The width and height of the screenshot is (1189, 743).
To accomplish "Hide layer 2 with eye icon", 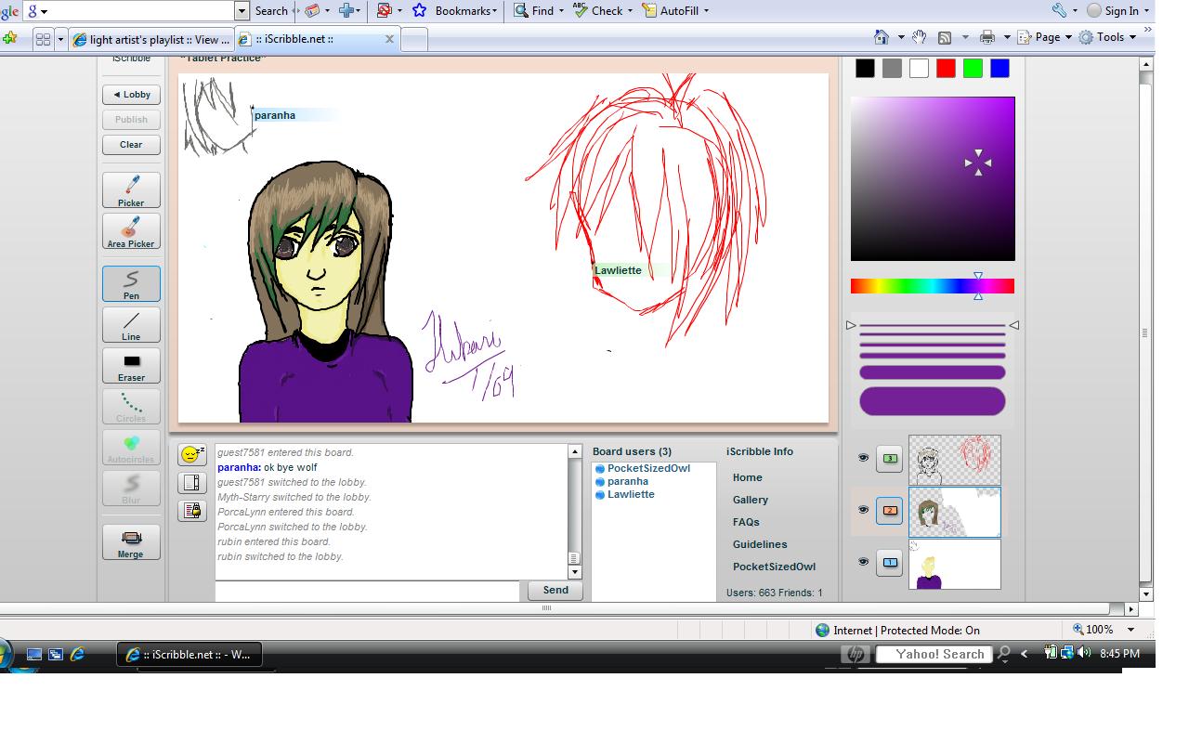I will coord(863,510).
